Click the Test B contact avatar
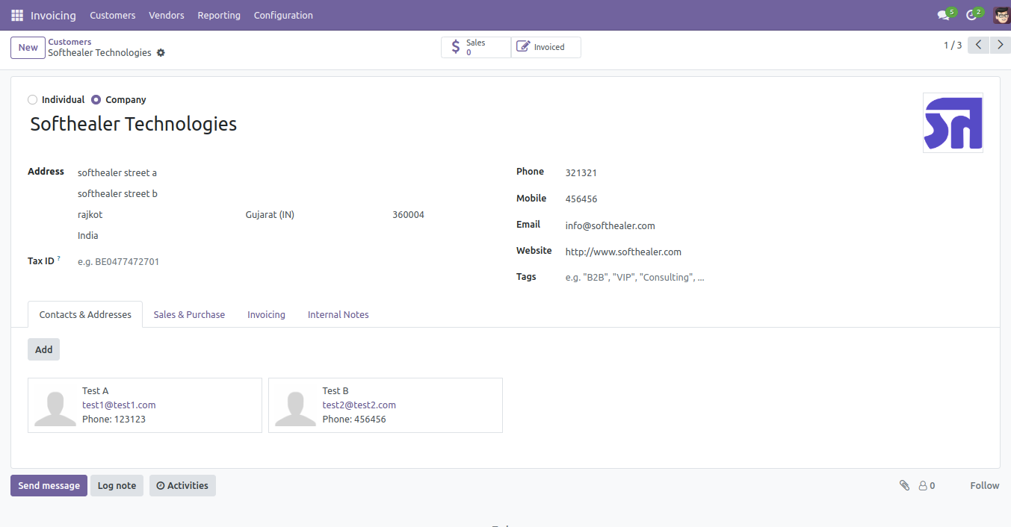Viewport: 1011px width, 527px height. click(296, 405)
